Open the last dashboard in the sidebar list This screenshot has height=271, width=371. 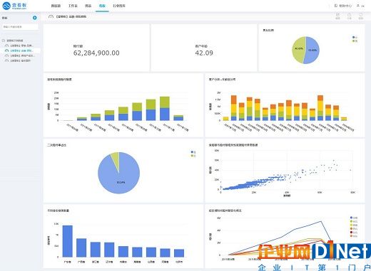(x=19, y=60)
